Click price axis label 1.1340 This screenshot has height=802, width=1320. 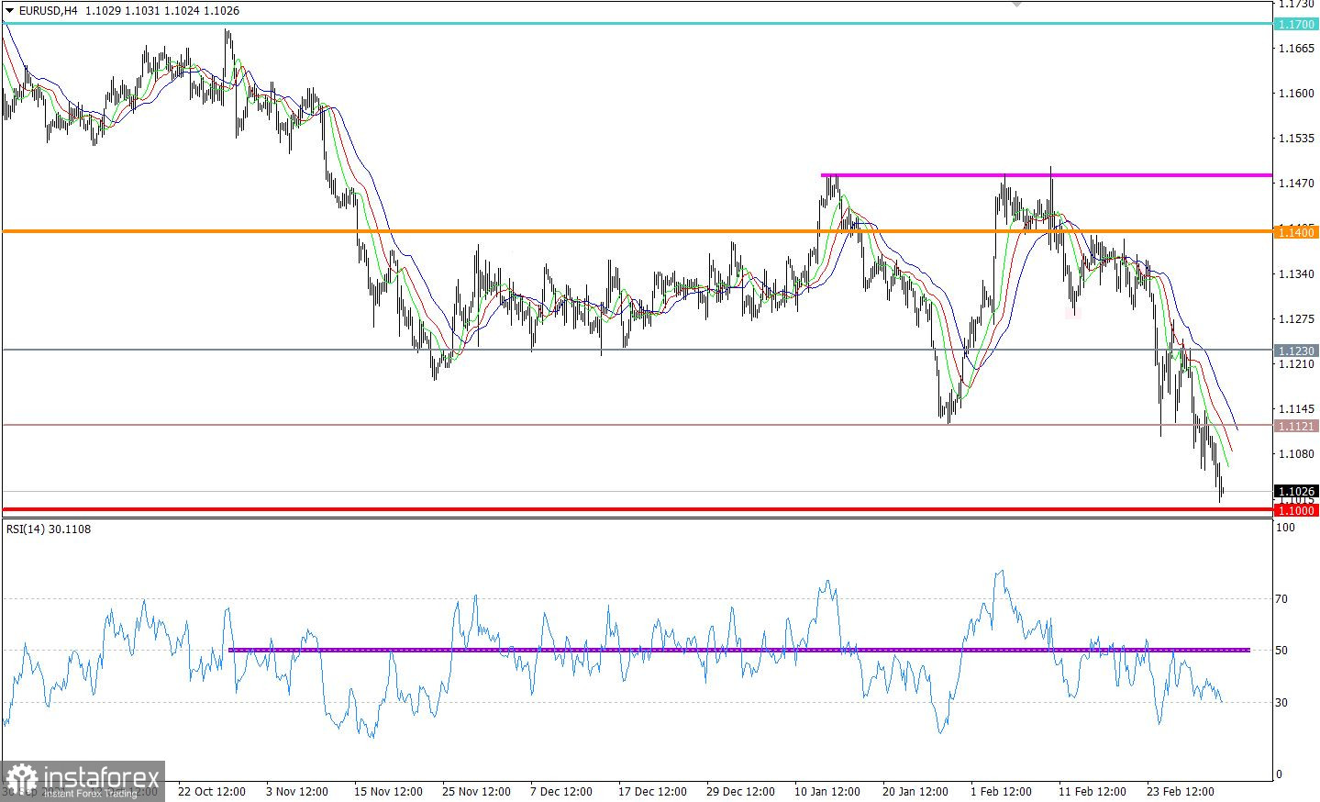click(1296, 273)
